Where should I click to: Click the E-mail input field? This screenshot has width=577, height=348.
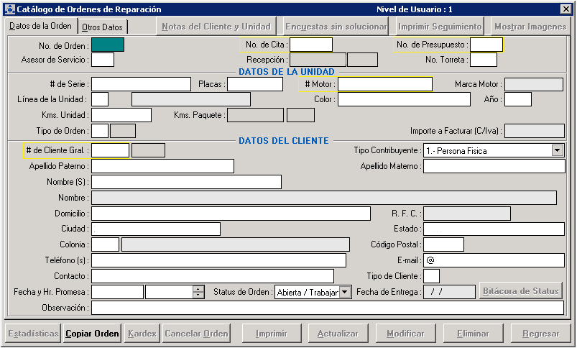click(x=494, y=260)
